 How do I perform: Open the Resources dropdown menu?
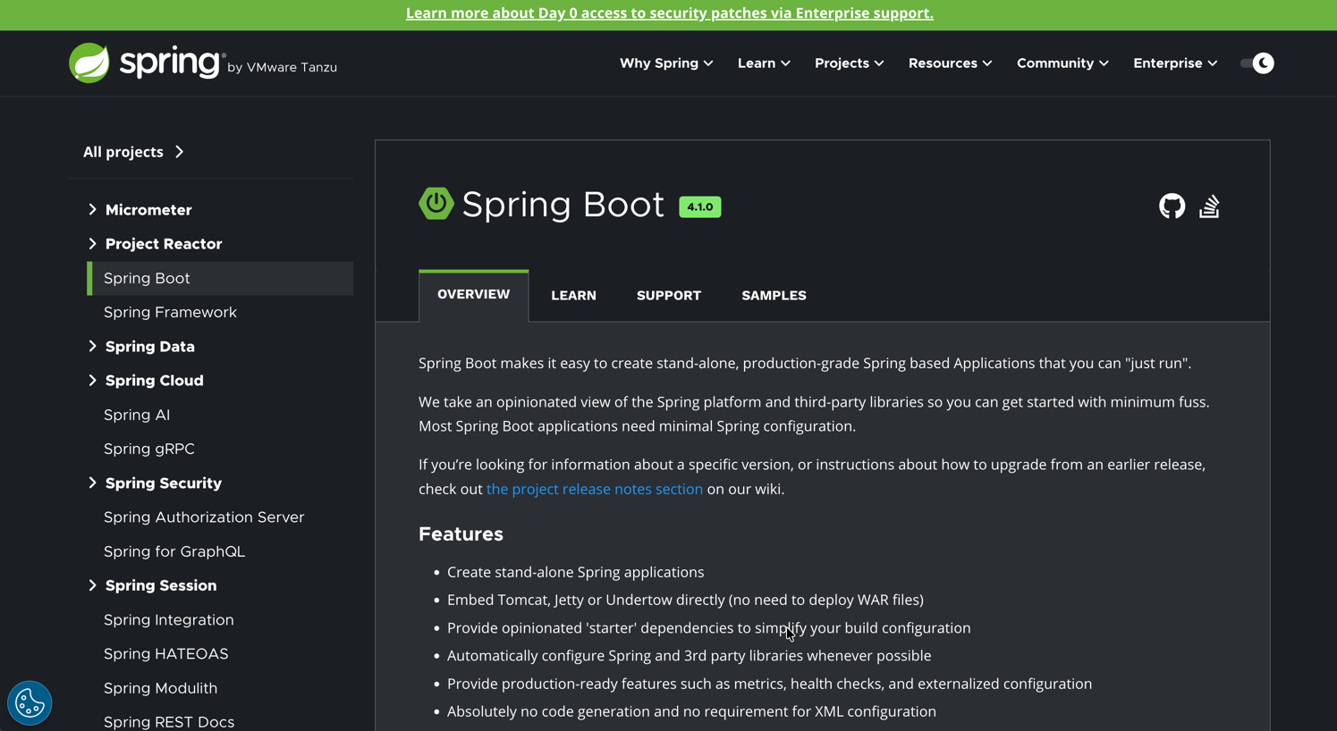click(950, 63)
